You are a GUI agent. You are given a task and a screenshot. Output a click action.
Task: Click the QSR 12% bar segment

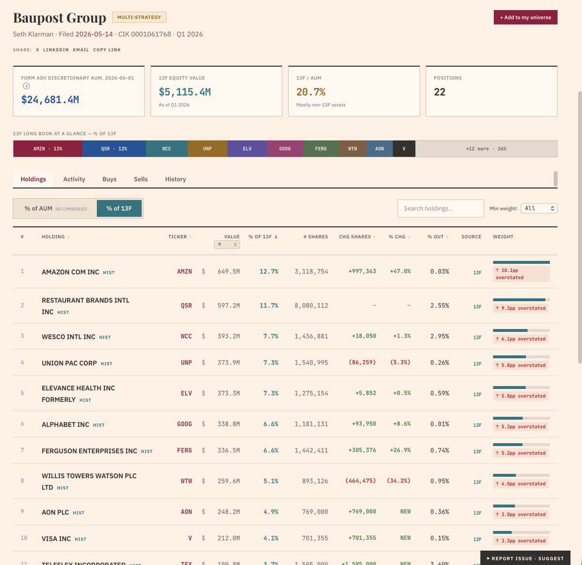tap(114, 149)
